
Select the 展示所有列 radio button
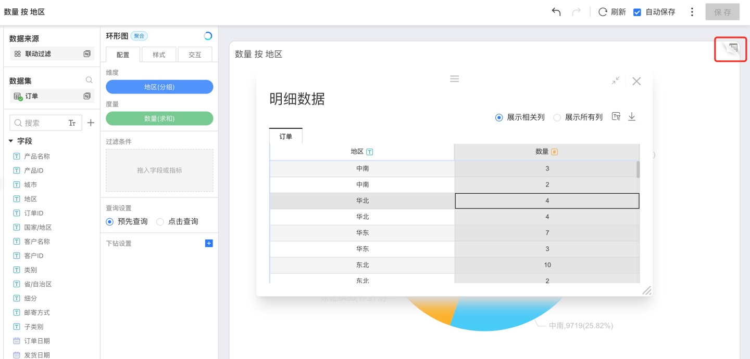coord(557,117)
